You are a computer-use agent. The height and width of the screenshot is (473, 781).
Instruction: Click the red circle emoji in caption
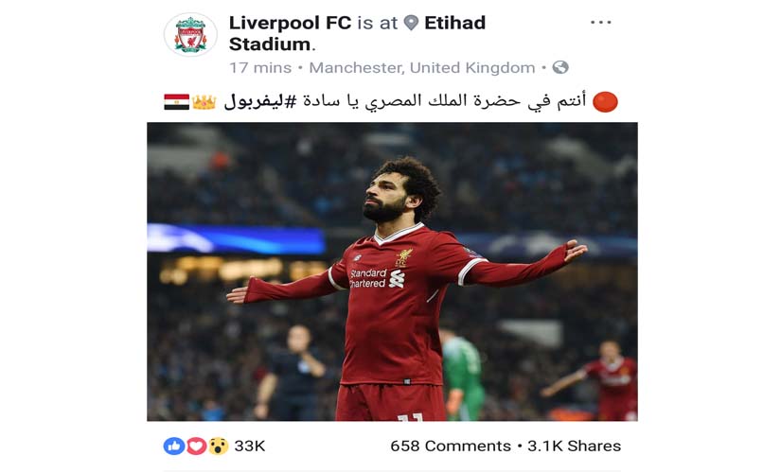tap(605, 101)
